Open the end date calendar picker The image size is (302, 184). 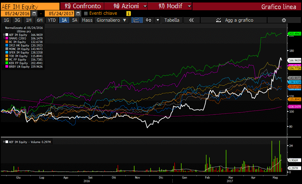(78, 14)
